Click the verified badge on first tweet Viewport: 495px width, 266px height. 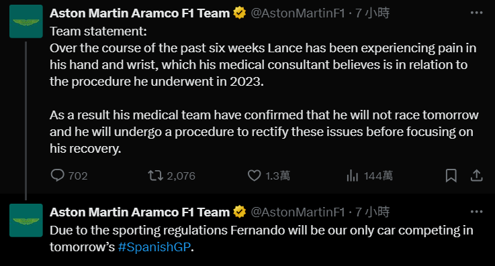pyautogui.click(x=240, y=13)
